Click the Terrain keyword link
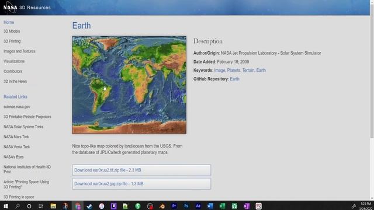 (248, 70)
